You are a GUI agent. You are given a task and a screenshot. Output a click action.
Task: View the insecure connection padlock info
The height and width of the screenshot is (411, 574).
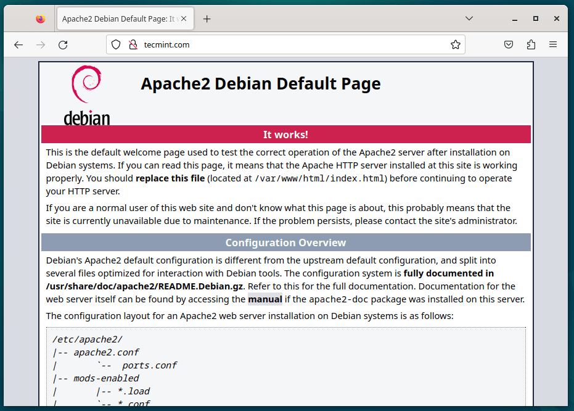[133, 44]
